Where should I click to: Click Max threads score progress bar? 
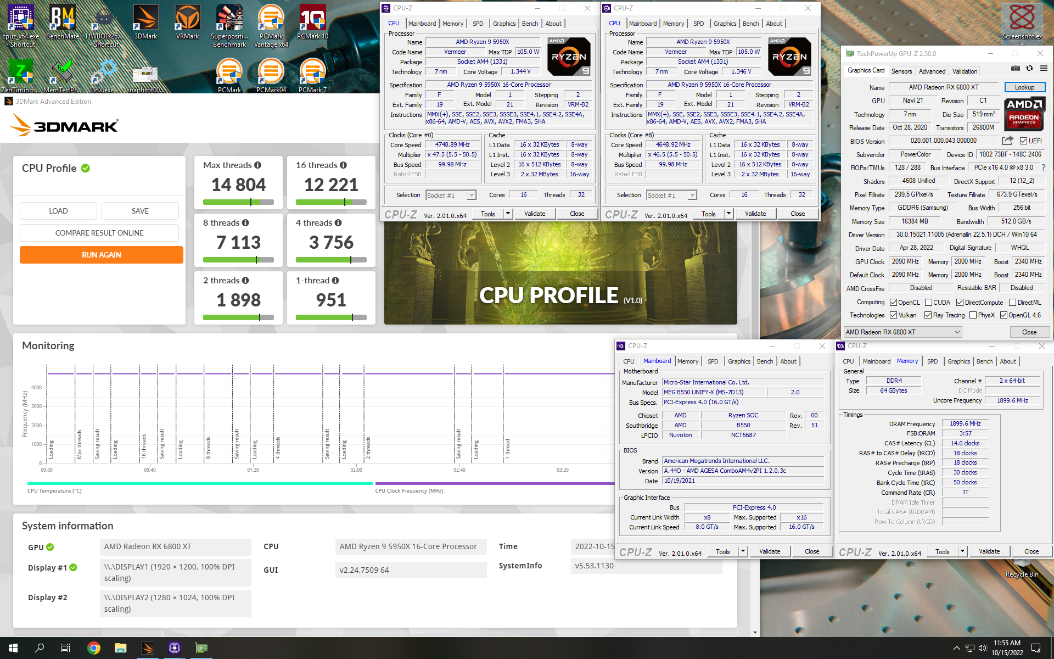click(238, 202)
